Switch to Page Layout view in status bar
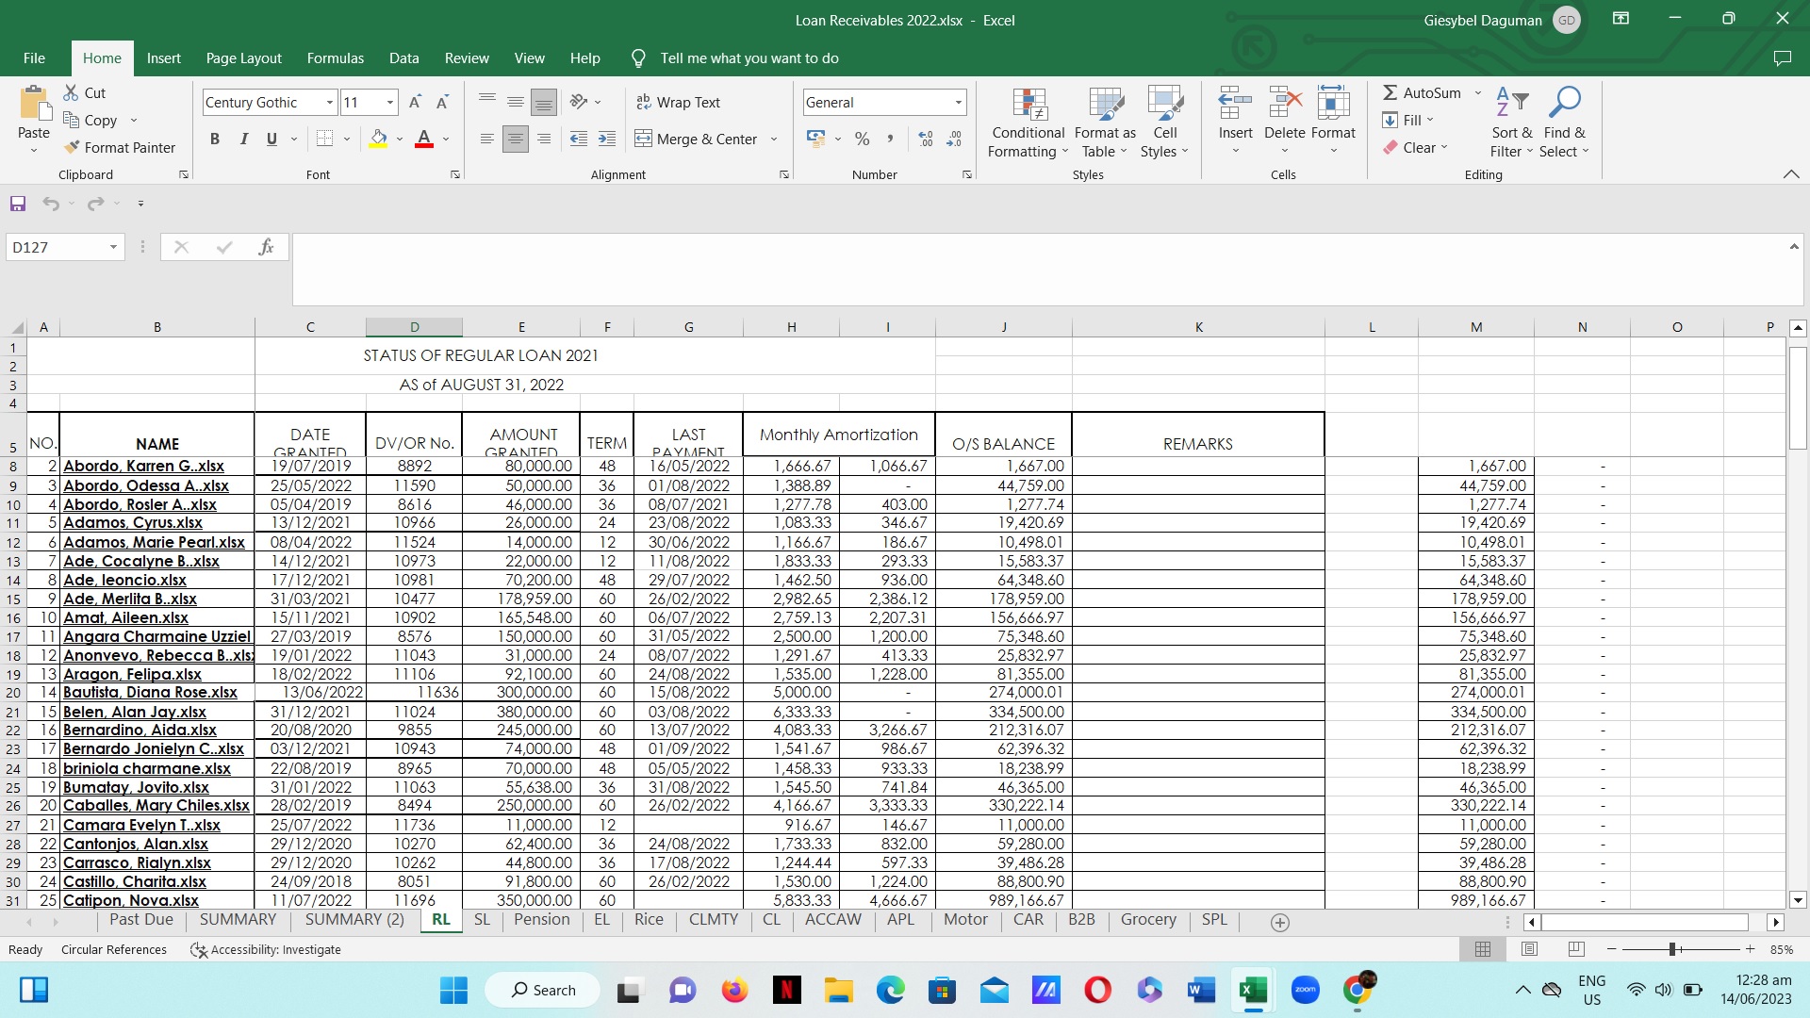 [1530, 949]
